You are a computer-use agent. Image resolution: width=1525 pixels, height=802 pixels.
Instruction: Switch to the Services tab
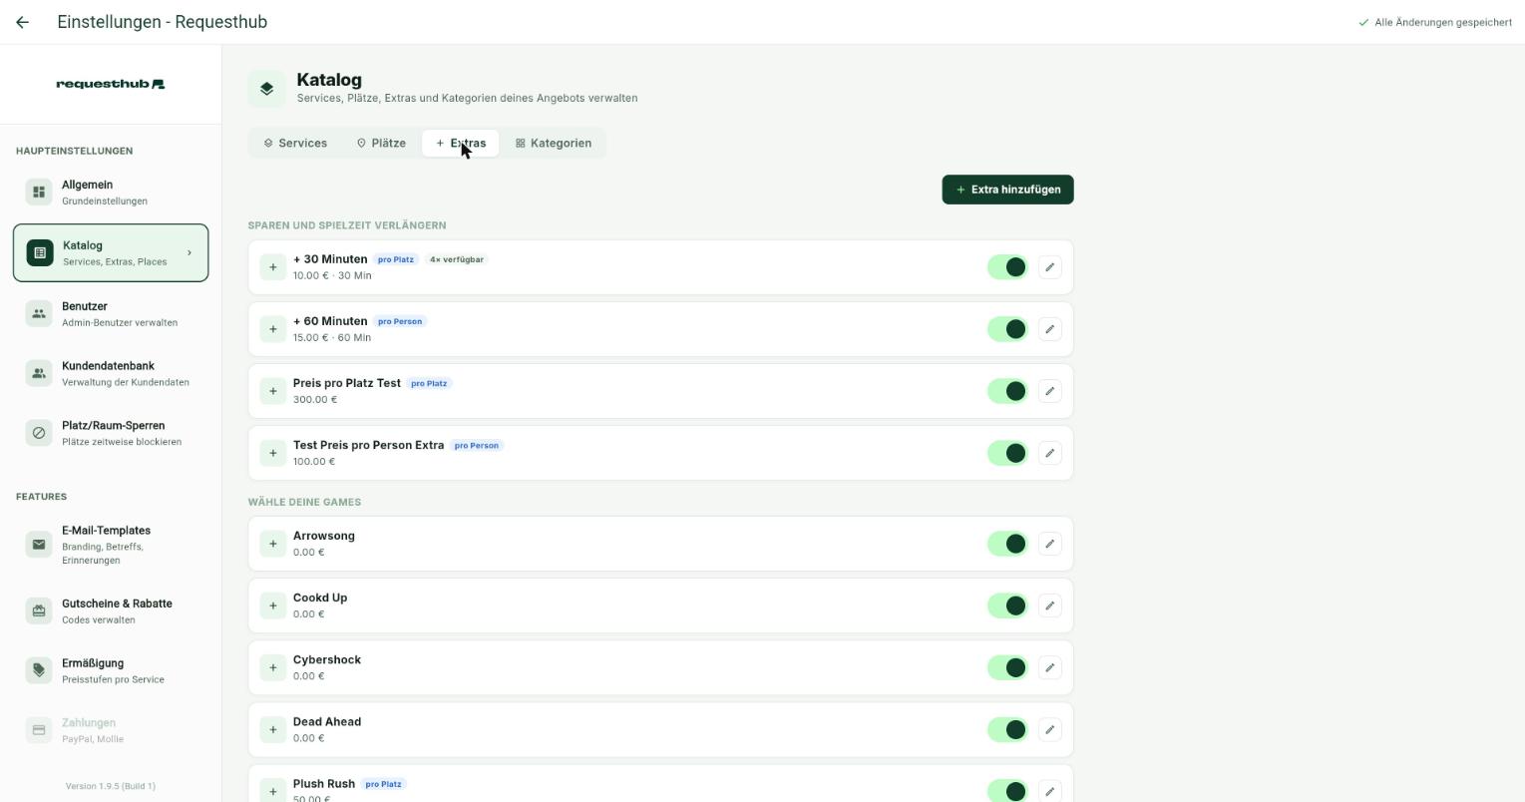[x=295, y=143]
